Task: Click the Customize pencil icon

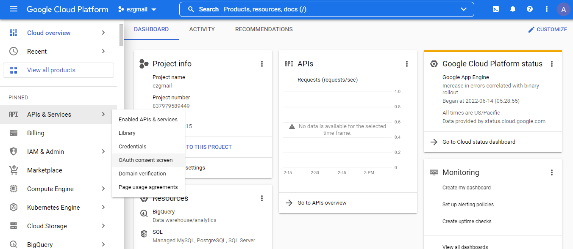Action: pyautogui.click(x=531, y=30)
